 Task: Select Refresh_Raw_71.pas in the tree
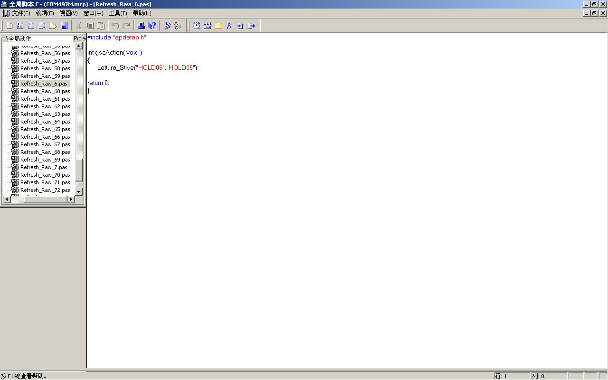coord(45,182)
